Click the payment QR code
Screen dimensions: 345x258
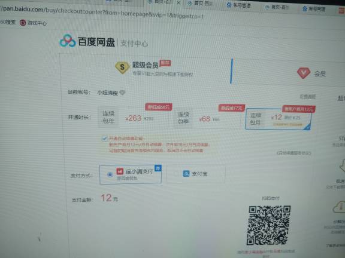(x=270, y=225)
